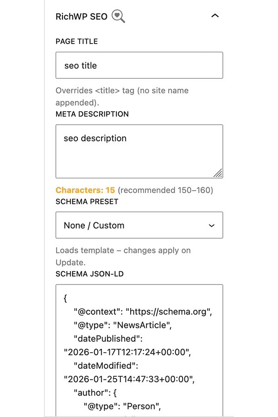
Task: Click the SCHEMA JSON-LD label
Action: coord(89,274)
